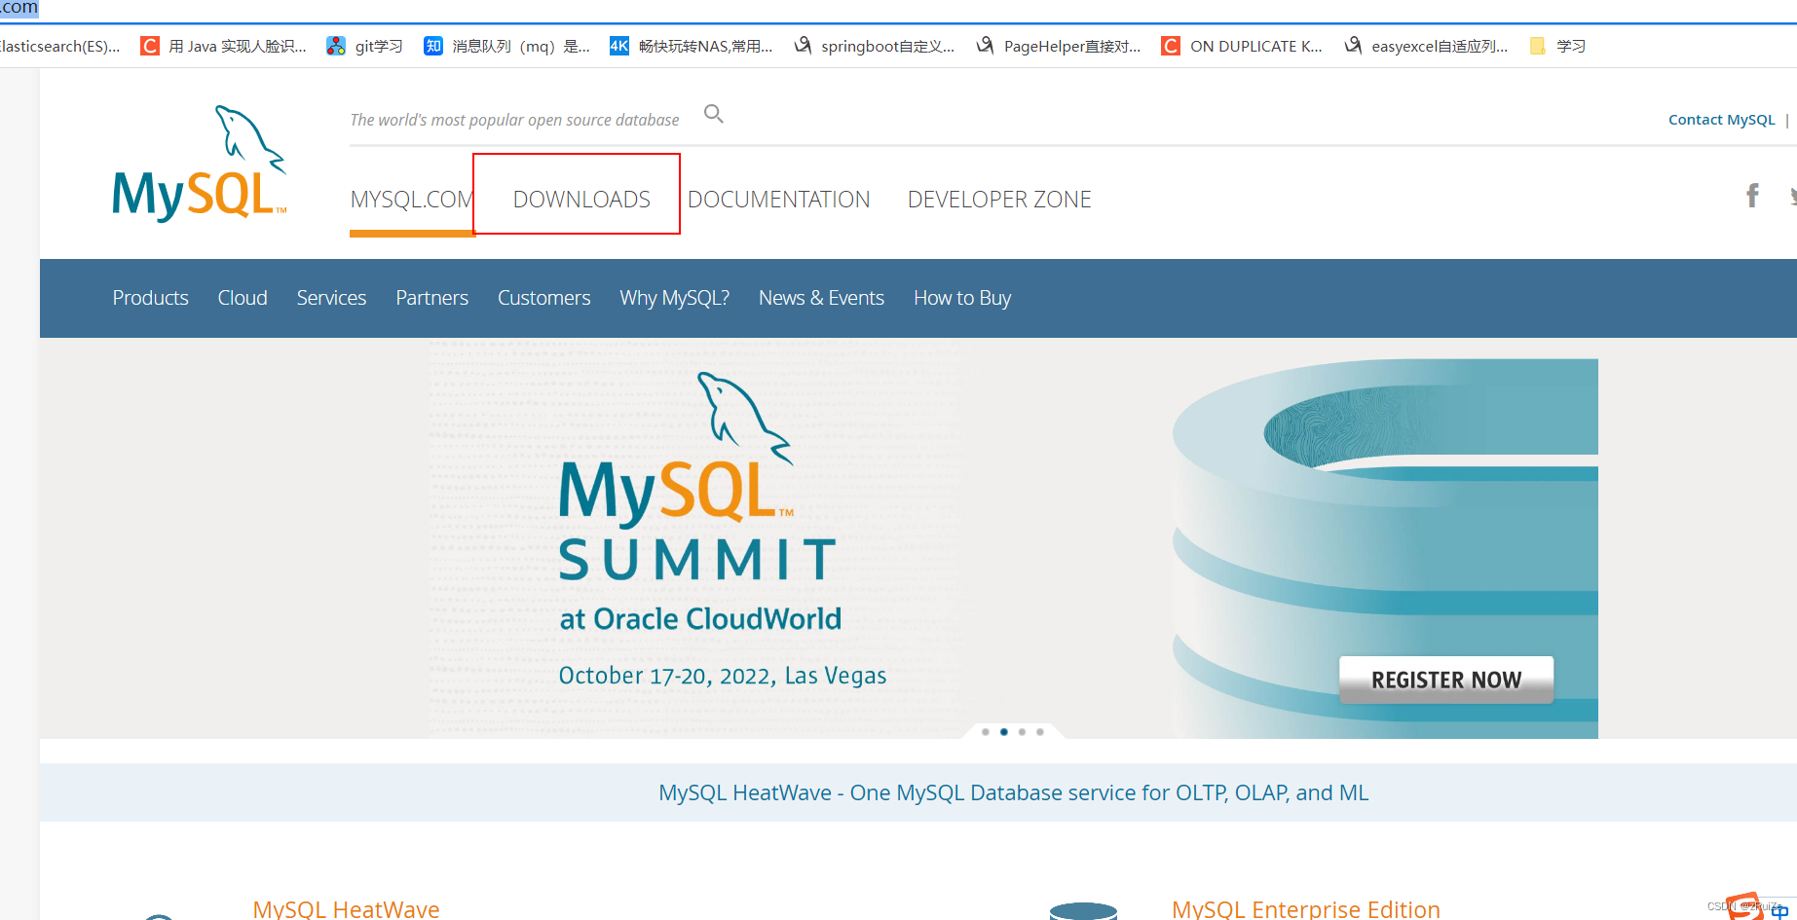
Task: Switch to the DEVELOPER ZONE tab
Action: point(999,200)
